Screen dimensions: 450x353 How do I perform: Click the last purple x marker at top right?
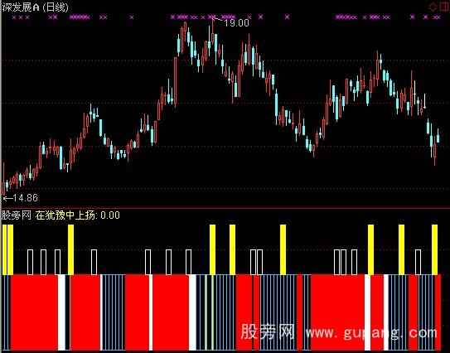(x=438, y=17)
